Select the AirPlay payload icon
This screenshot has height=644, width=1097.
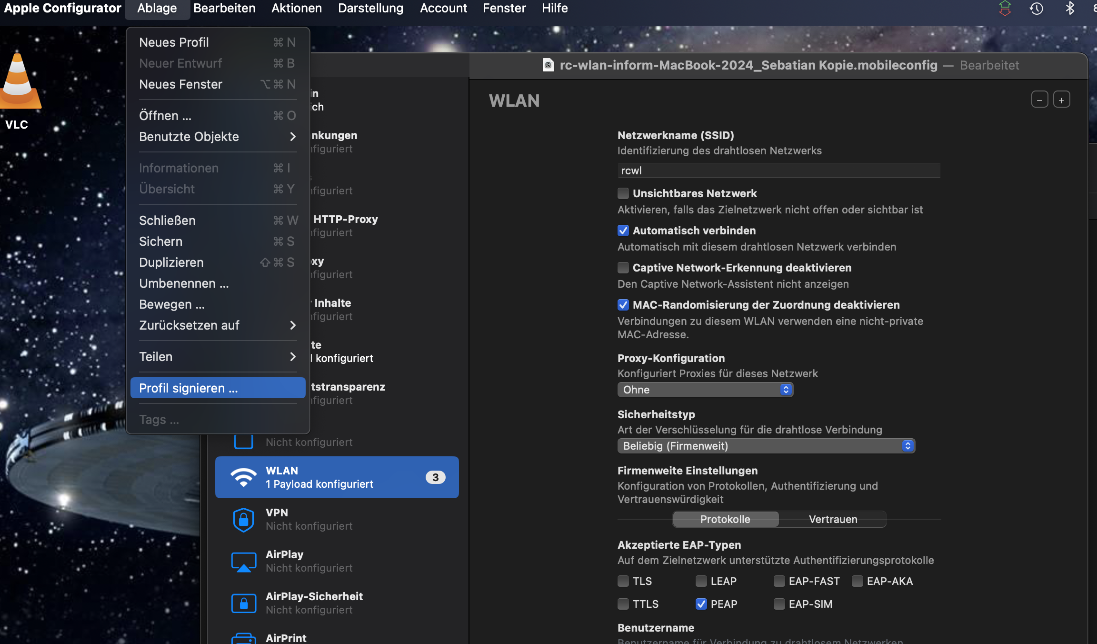coord(243,561)
